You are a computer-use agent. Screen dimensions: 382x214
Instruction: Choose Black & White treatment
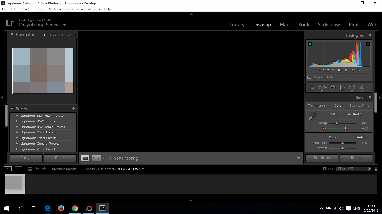[359, 106]
